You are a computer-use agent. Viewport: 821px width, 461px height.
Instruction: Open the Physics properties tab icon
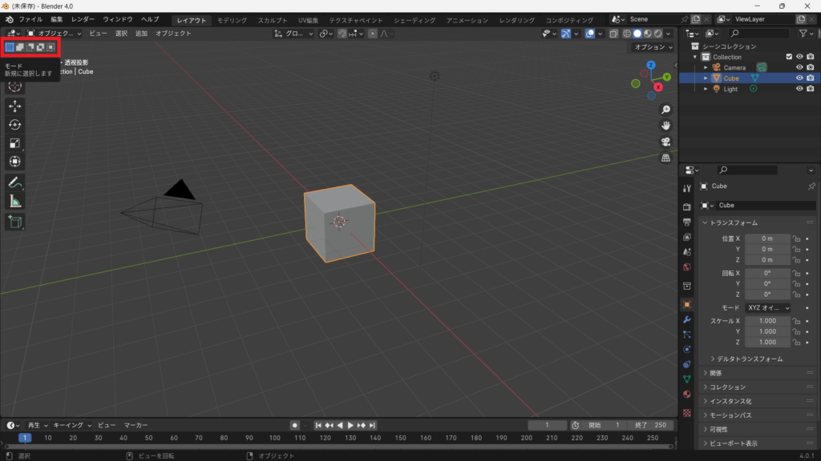point(687,349)
